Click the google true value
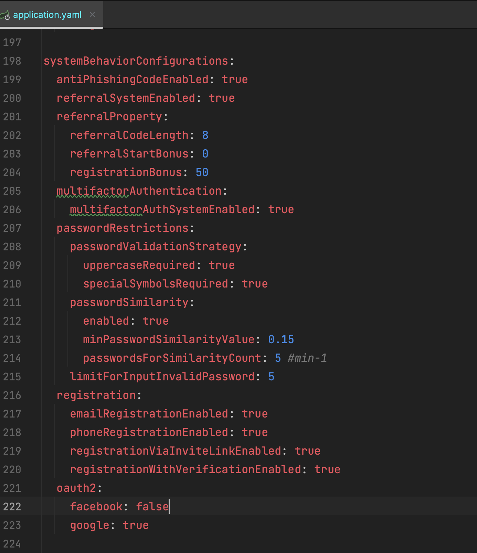Image resolution: width=477 pixels, height=553 pixels. pyautogui.click(x=136, y=525)
